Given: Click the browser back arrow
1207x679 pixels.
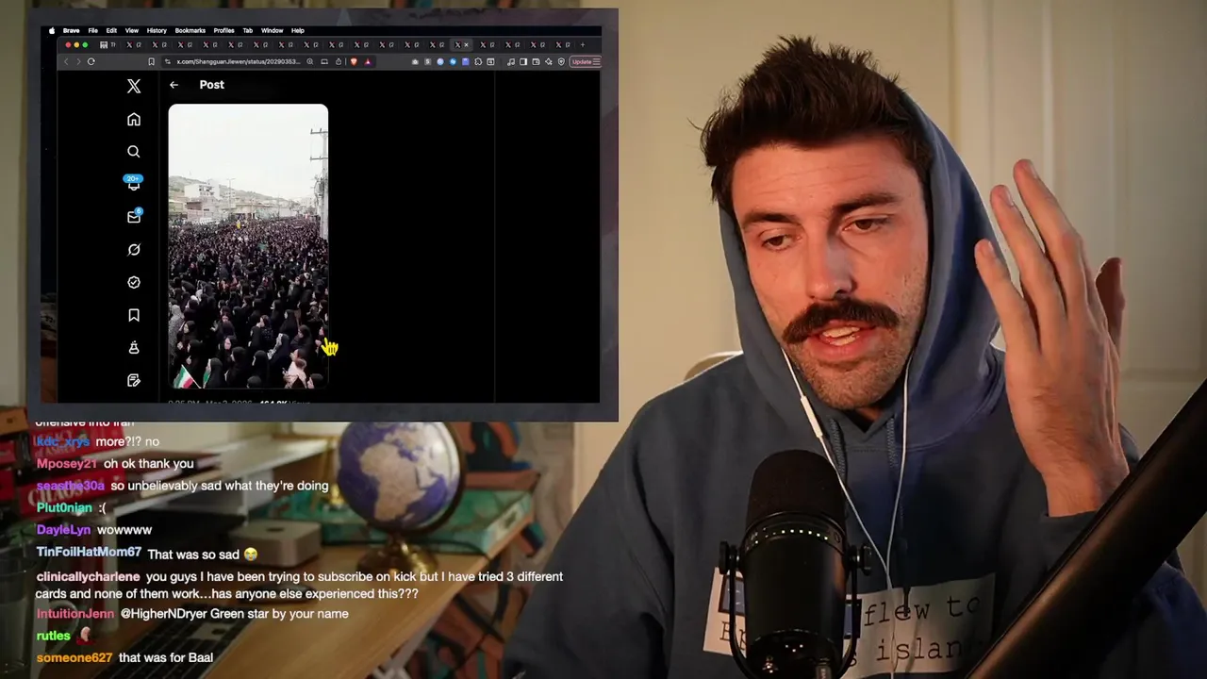Looking at the screenshot, I should pyautogui.click(x=66, y=61).
